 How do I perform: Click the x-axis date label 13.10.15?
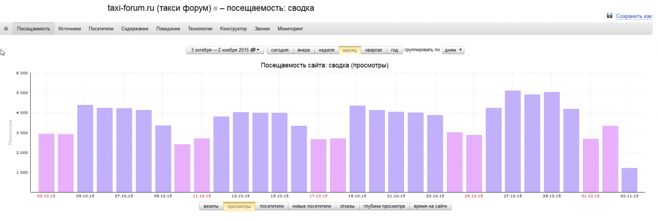click(x=241, y=196)
